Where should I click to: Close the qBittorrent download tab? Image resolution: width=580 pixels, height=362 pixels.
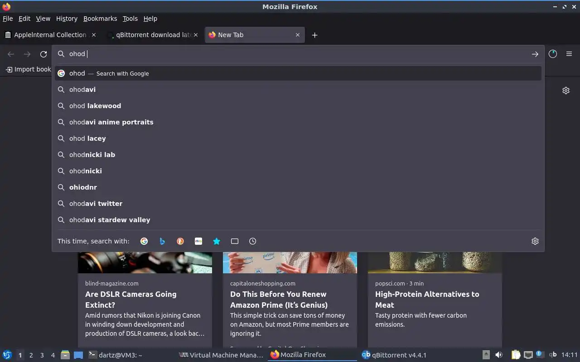pyautogui.click(x=196, y=35)
